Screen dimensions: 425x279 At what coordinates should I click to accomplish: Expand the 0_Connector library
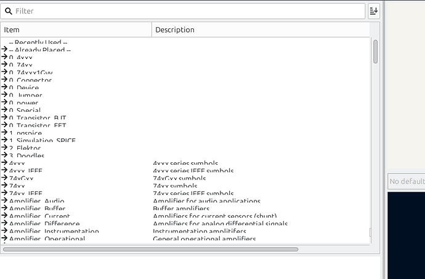tap(4, 80)
